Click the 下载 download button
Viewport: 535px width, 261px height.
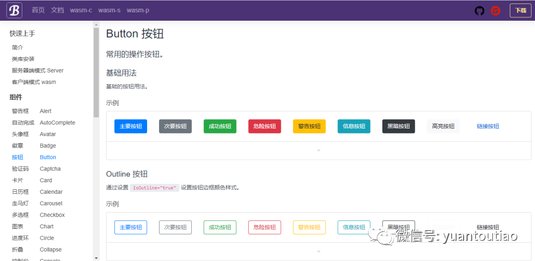click(x=520, y=10)
